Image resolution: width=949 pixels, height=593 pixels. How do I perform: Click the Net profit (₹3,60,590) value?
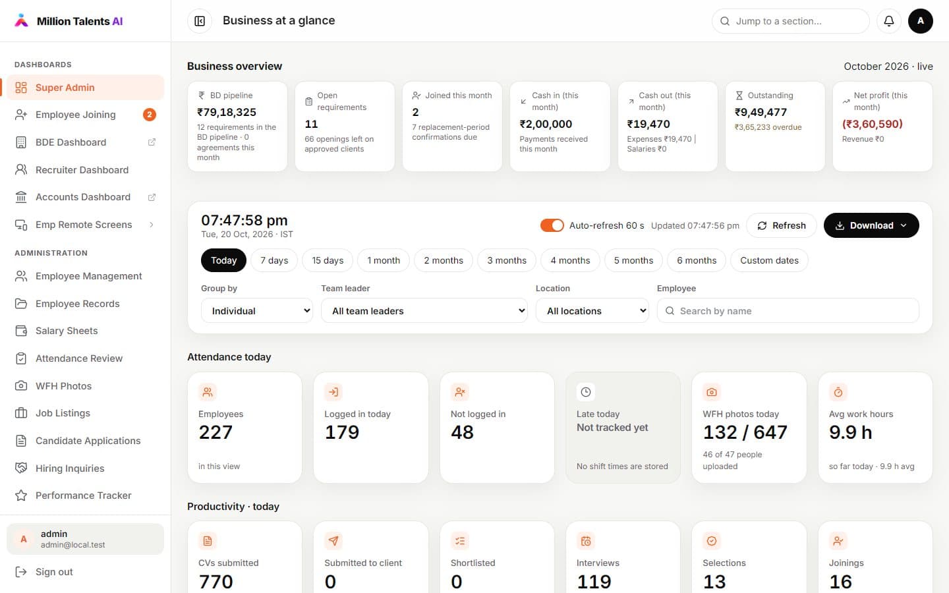873,124
